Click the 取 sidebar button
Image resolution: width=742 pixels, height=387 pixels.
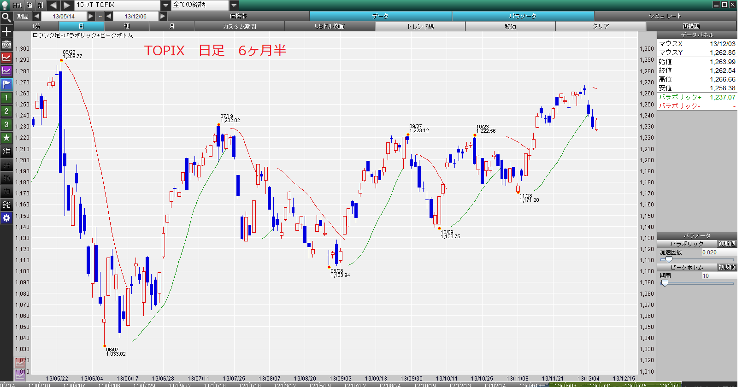(6, 178)
